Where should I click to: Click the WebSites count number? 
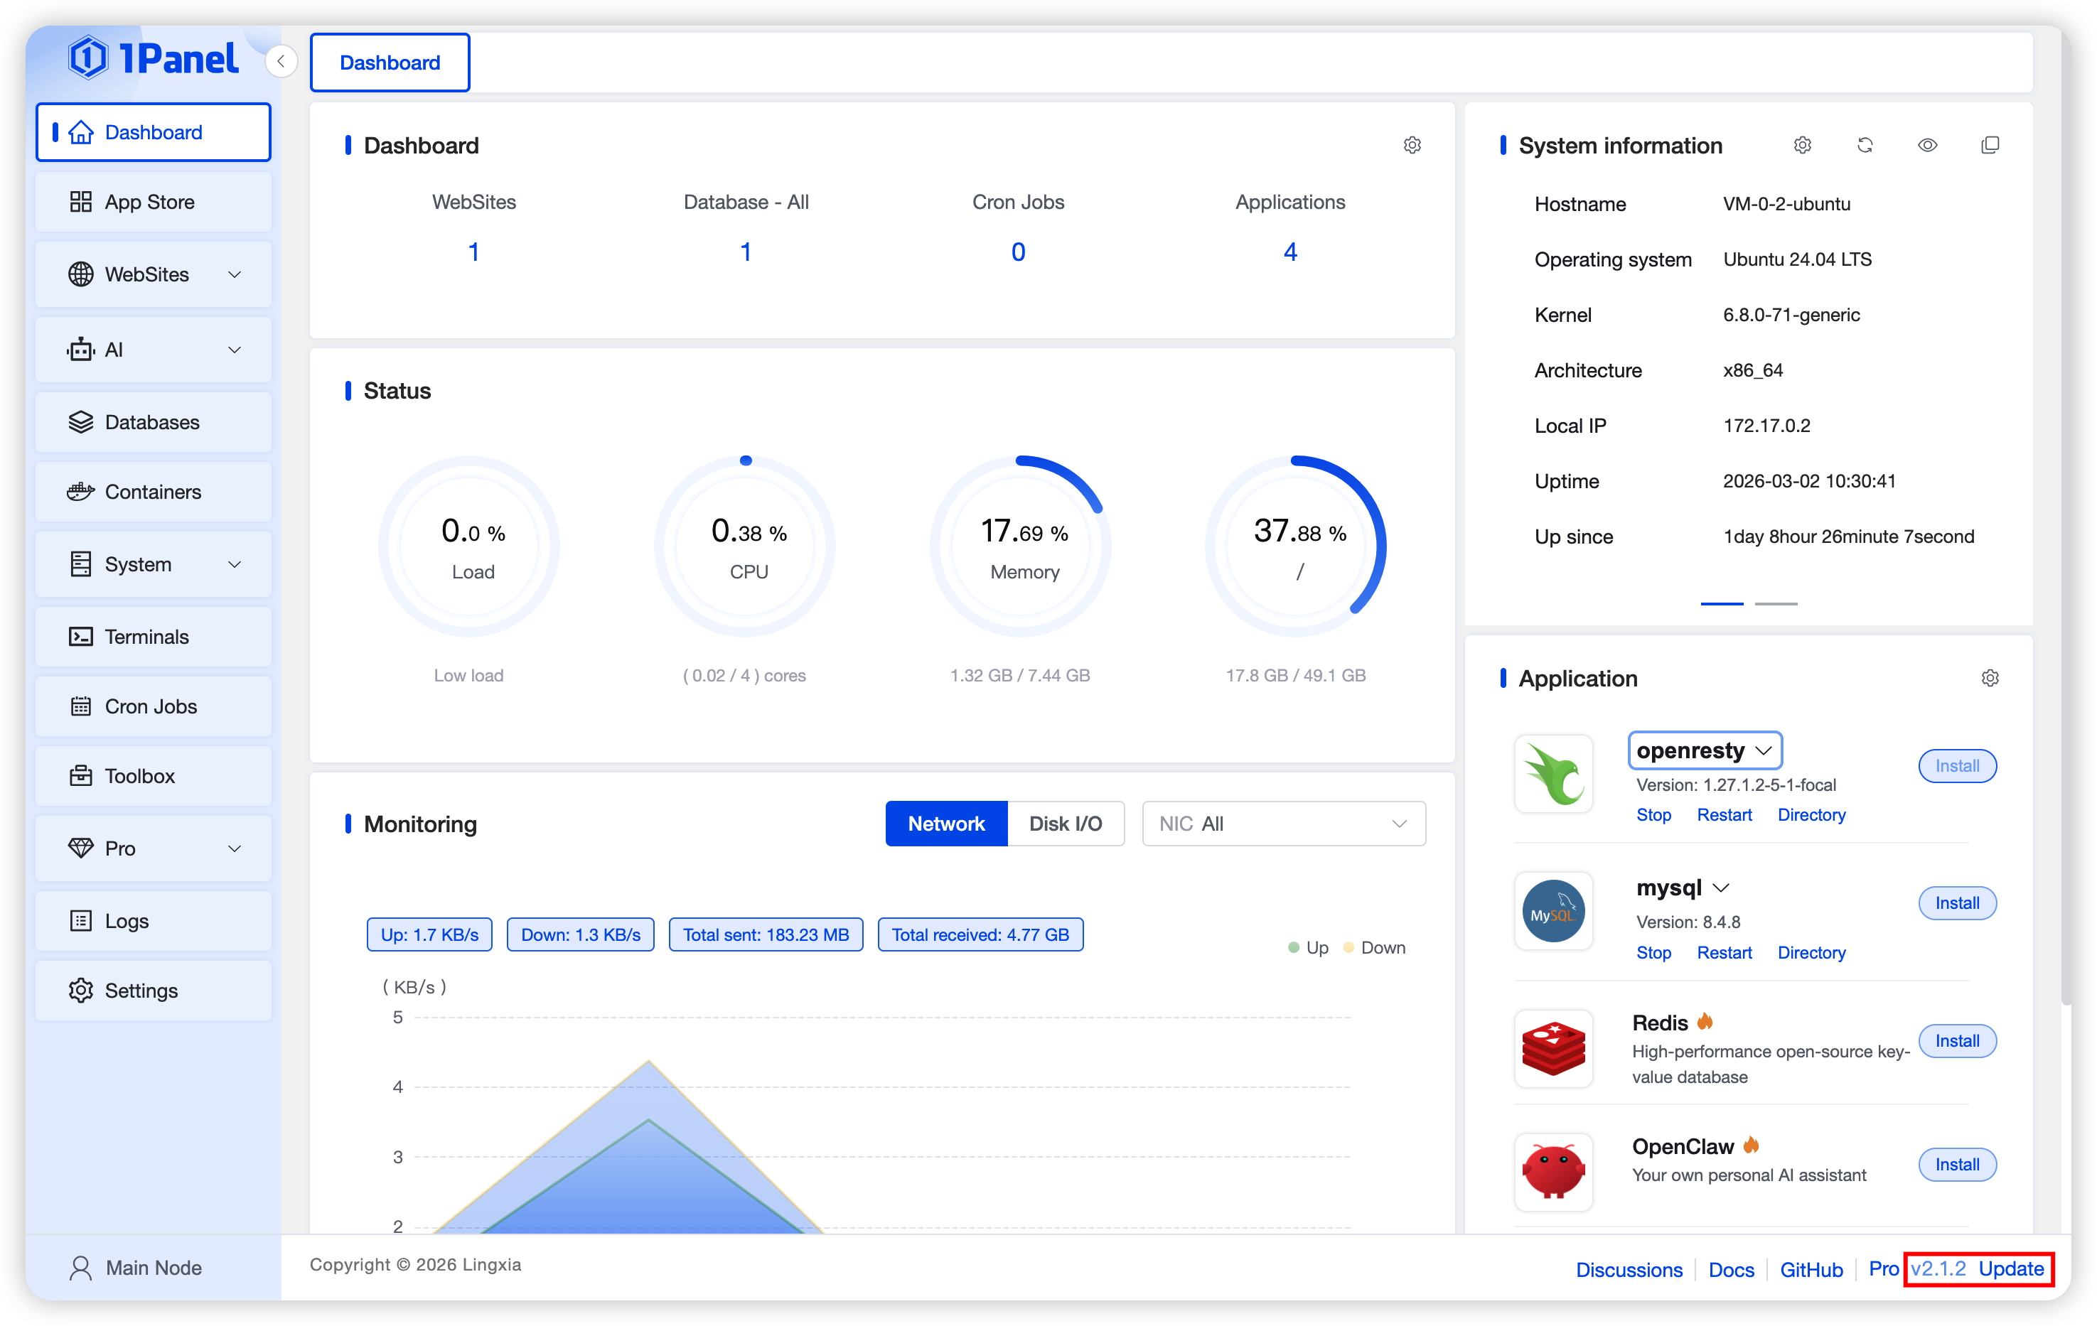(x=473, y=252)
